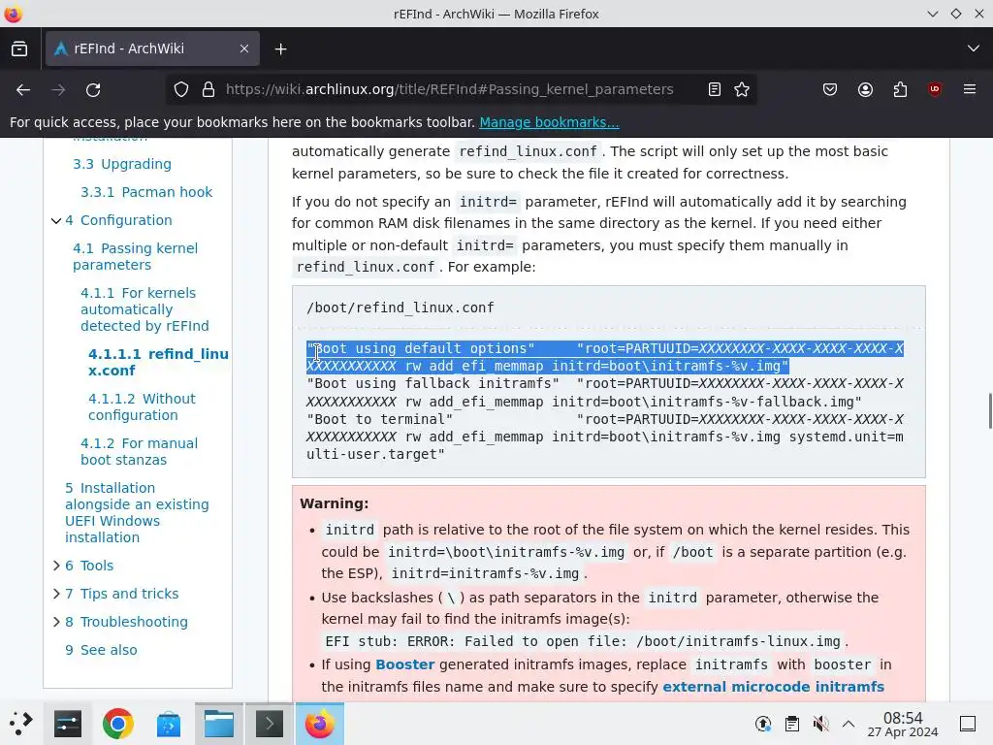Jump to 3.3.1 Pacman hook
This screenshot has width=993, height=745.
click(146, 192)
